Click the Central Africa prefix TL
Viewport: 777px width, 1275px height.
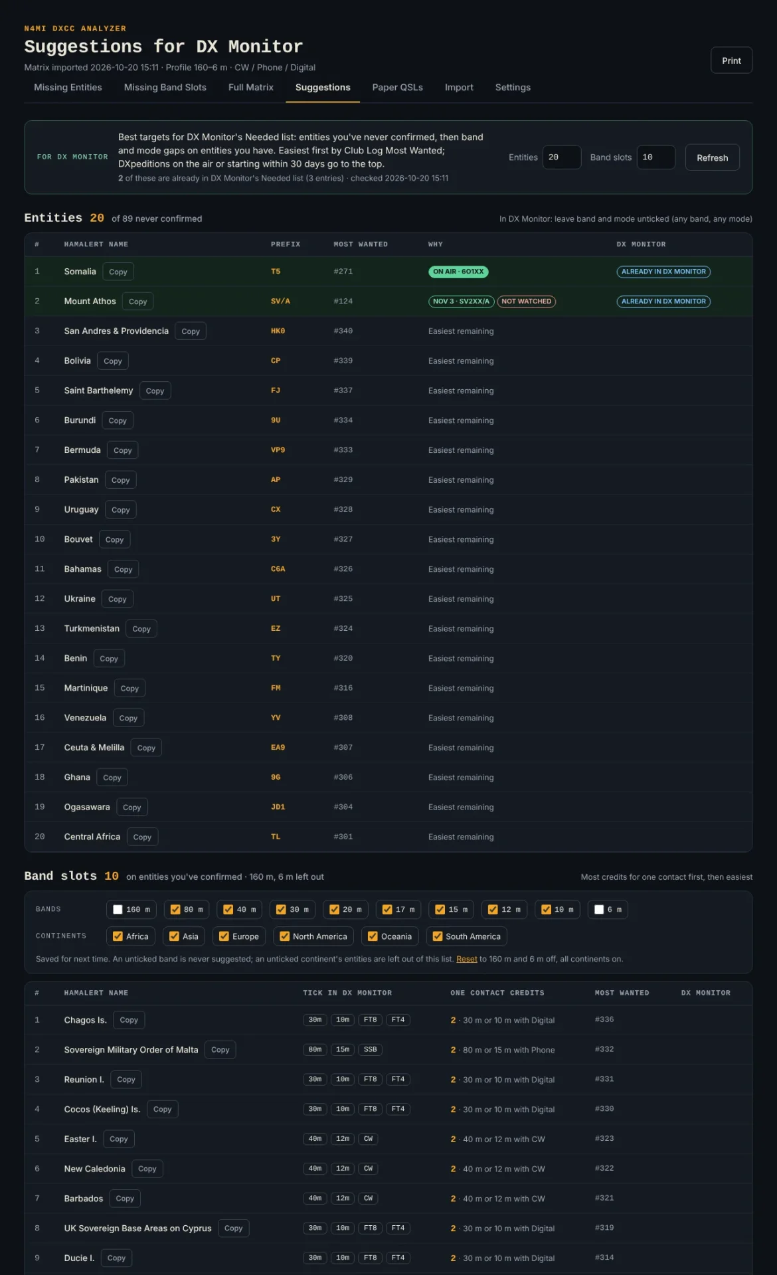[x=276, y=837]
